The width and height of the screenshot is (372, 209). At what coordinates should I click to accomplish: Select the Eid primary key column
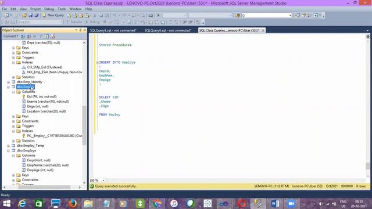pos(42,97)
